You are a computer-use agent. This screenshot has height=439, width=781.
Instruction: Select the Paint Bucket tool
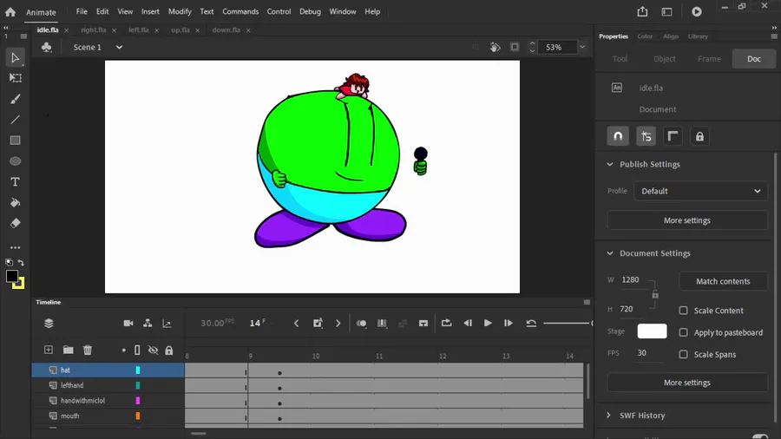(15, 202)
